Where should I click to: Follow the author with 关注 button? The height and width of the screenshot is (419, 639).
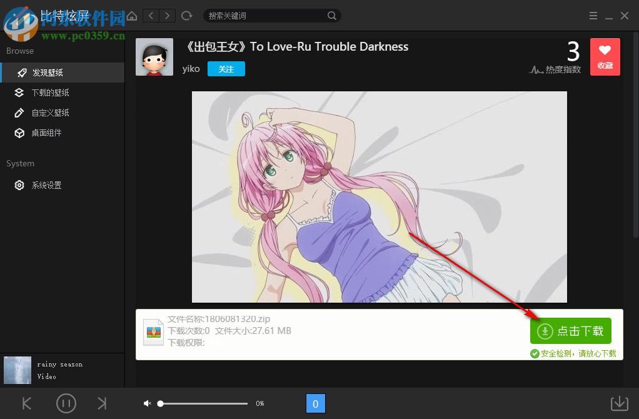pyautogui.click(x=226, y=69)
